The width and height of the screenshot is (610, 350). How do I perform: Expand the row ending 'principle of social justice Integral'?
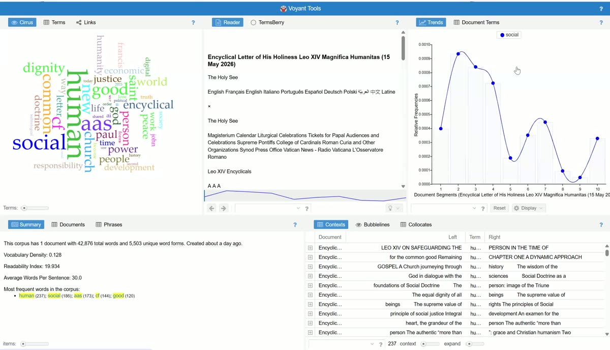point(310,314)
